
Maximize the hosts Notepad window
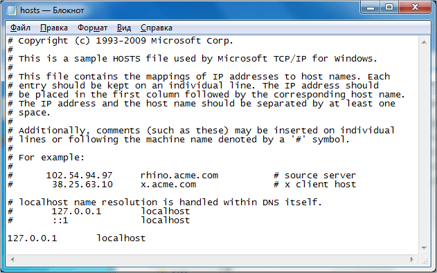pos(389,8)
